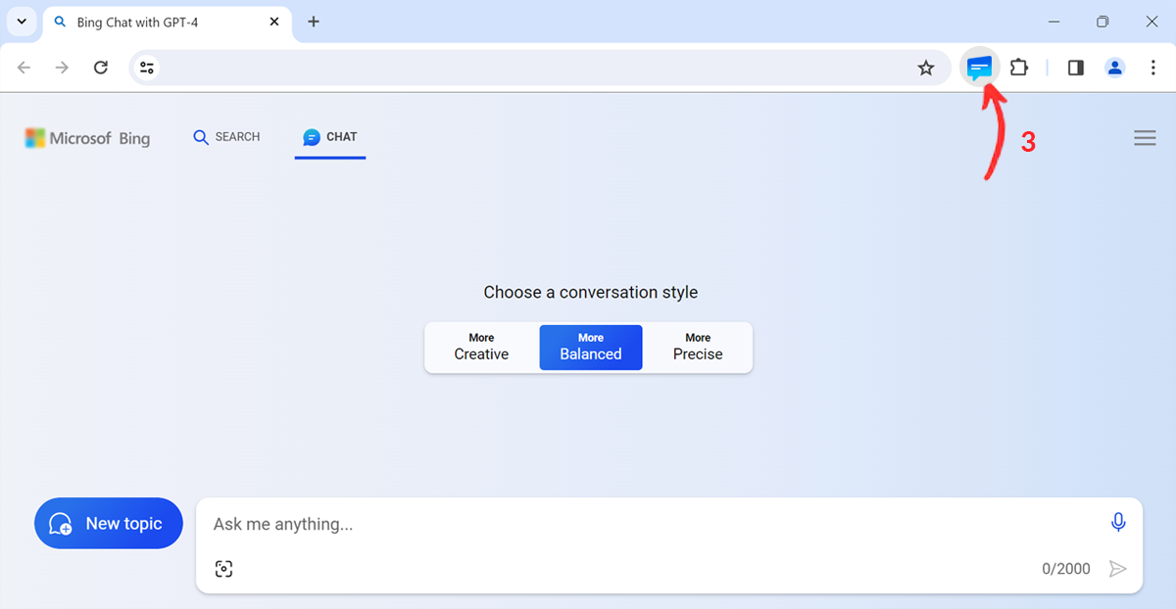Open visual search in the chat box
The image size is (1176, 609).
223,568
